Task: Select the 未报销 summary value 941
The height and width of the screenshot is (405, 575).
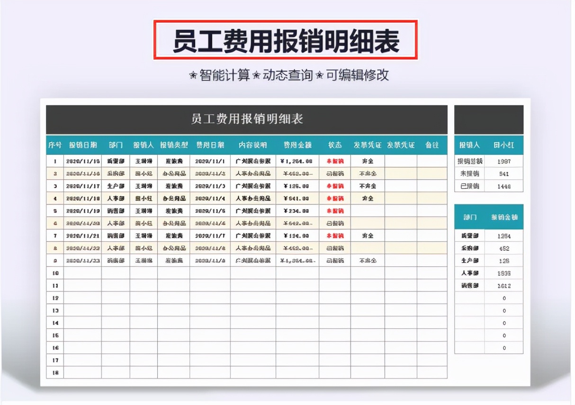Action: point(504,173)
